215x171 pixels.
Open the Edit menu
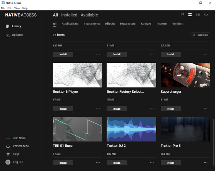point(10,8)
